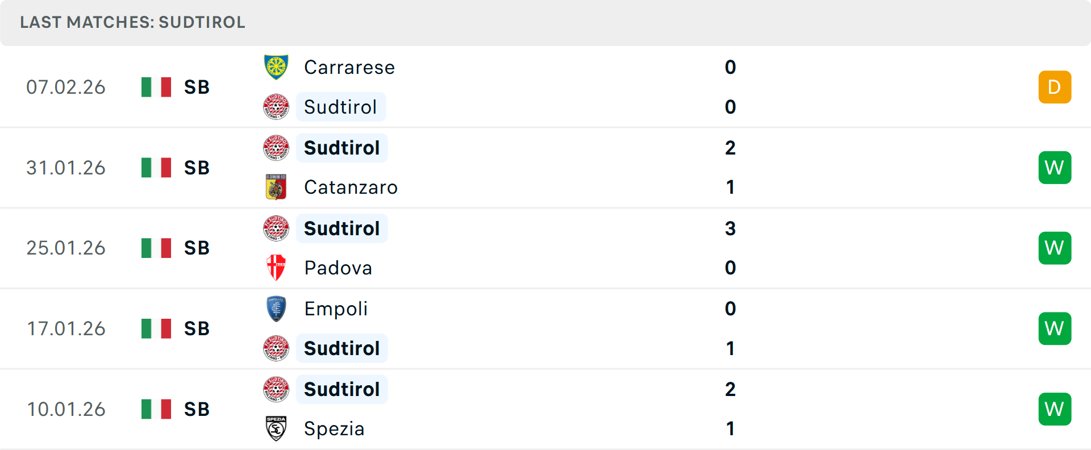Click Italy flag next to 31.01.26 match
This screenshot has height=450, width=1091.
pos(156,168)
